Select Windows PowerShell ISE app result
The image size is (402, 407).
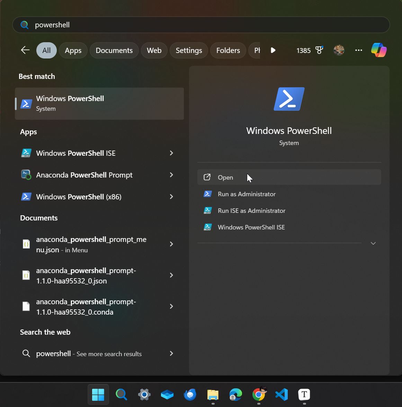point(99,153)
